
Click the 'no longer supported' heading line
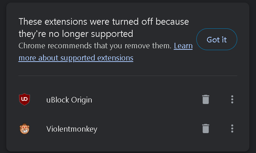tap(76, 34)
